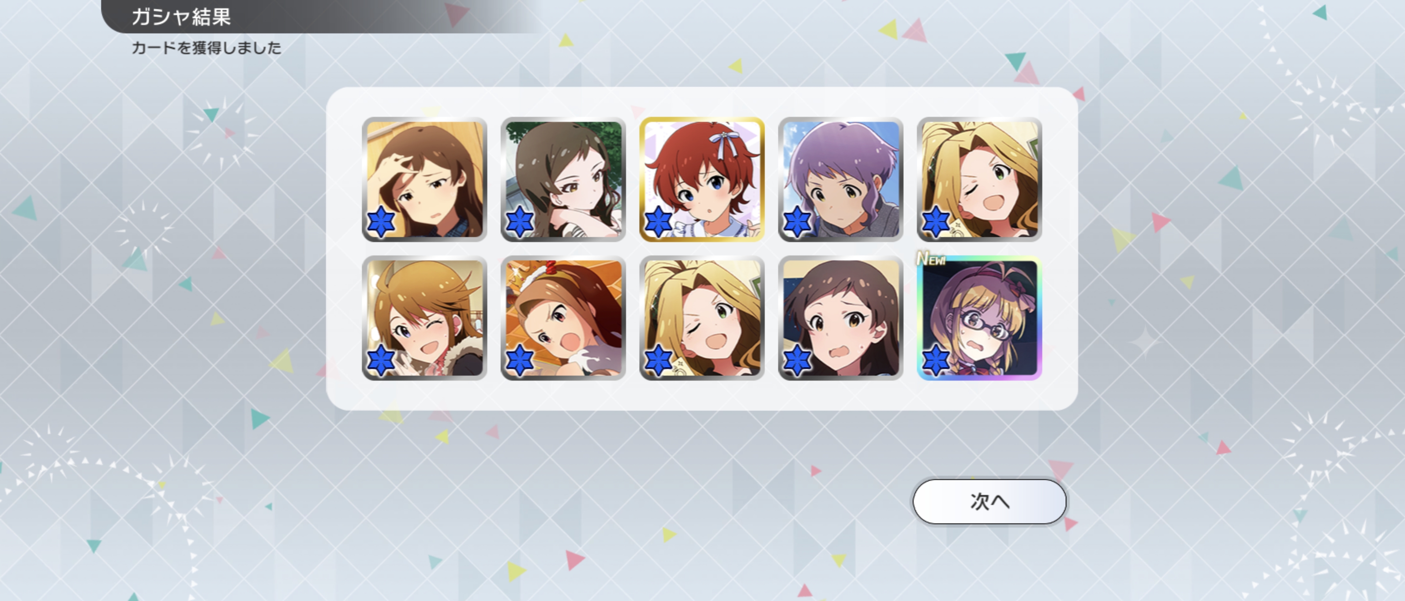View the shouting girl card with orange background
The width and height of the screenshot is (1405, 601).
(563, 318)
